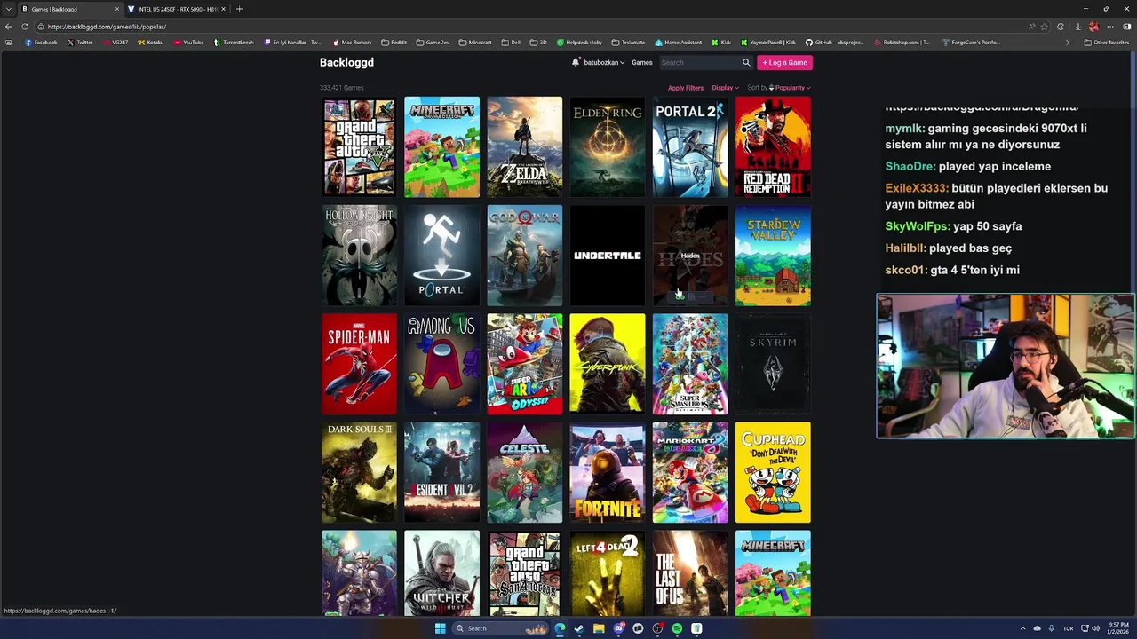Click the volume icon in system tray
The image size is (1137, 639).
pos(1095,628)
